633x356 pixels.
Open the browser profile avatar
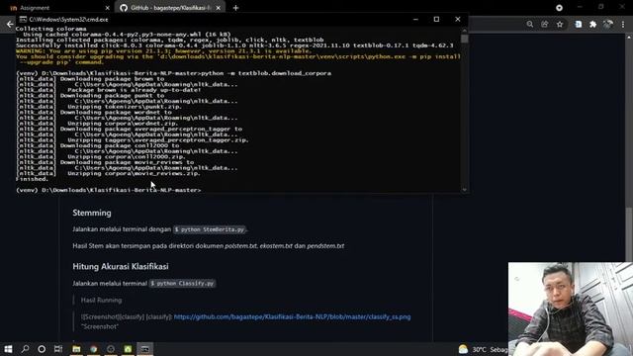point(608,25)
